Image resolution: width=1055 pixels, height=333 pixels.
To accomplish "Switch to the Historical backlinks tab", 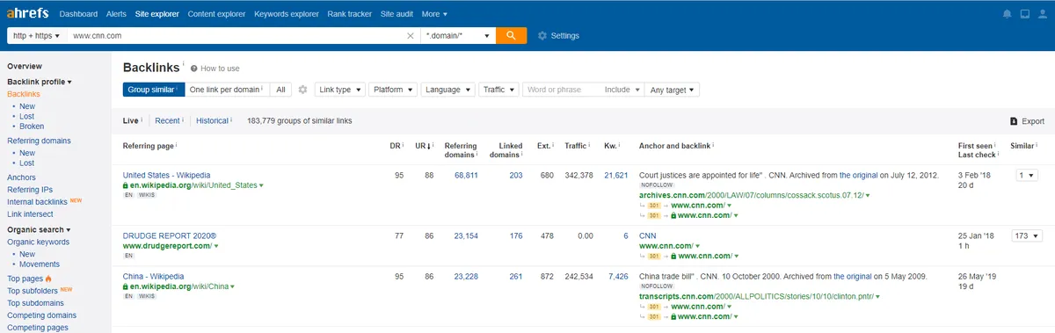I will 212,120.
